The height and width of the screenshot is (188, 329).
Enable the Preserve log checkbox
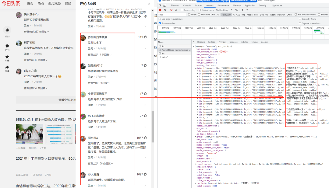[x=182, y=10]
